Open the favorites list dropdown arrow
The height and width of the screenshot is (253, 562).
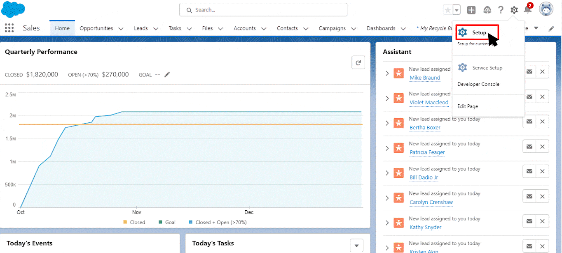457,10
